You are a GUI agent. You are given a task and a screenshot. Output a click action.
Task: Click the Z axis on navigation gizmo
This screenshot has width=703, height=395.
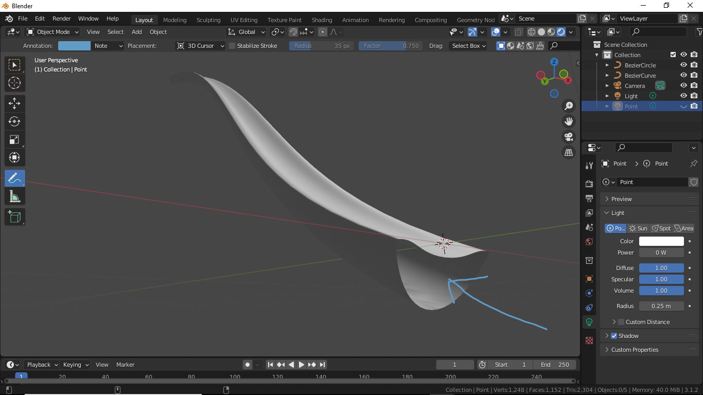click(554, 62)
